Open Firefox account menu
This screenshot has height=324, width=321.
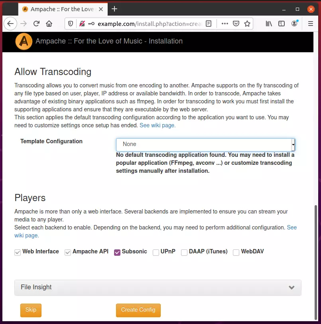coord(295,24)
